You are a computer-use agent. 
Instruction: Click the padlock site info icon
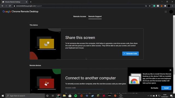tap(14, 6)
